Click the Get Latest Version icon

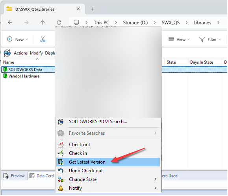coord(61,162)
